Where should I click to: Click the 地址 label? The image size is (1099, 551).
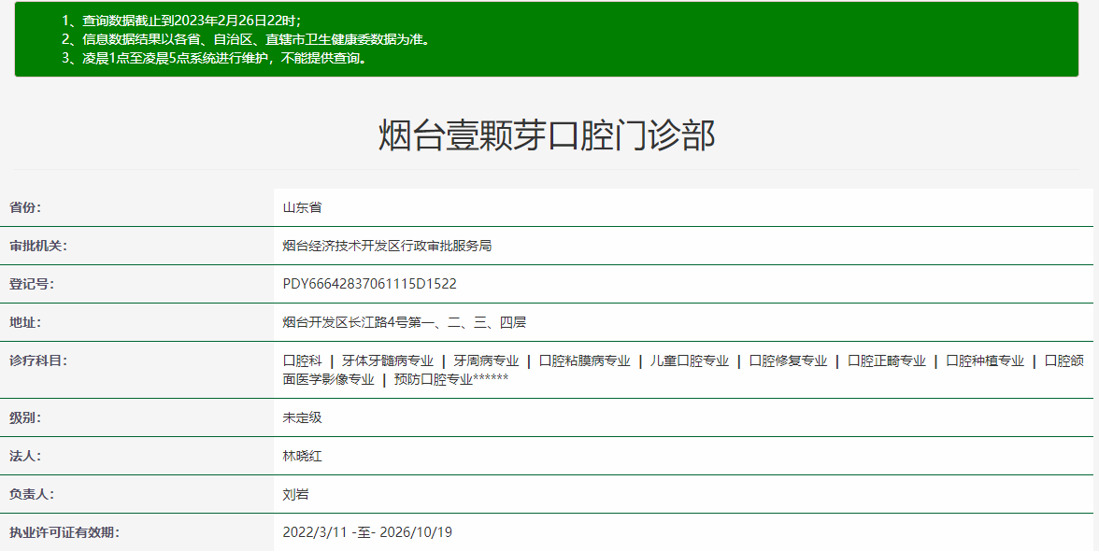click(25, 323)
